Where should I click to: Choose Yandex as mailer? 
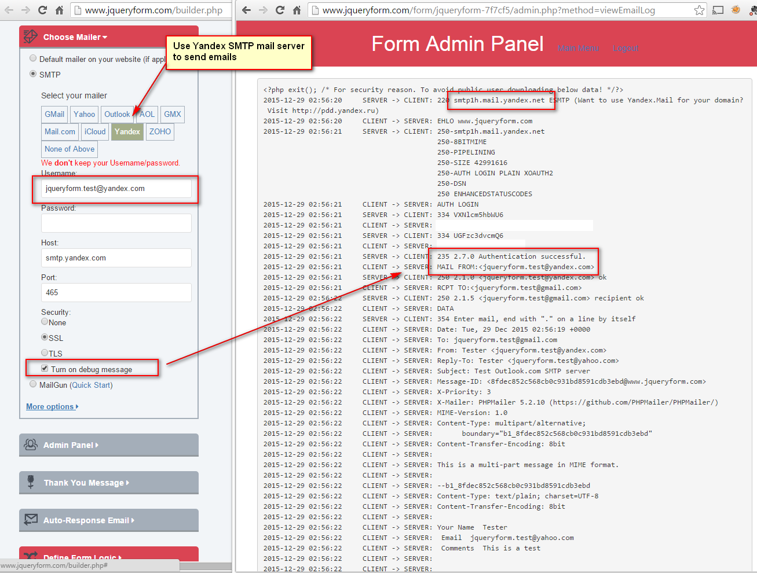coord(127,132)
